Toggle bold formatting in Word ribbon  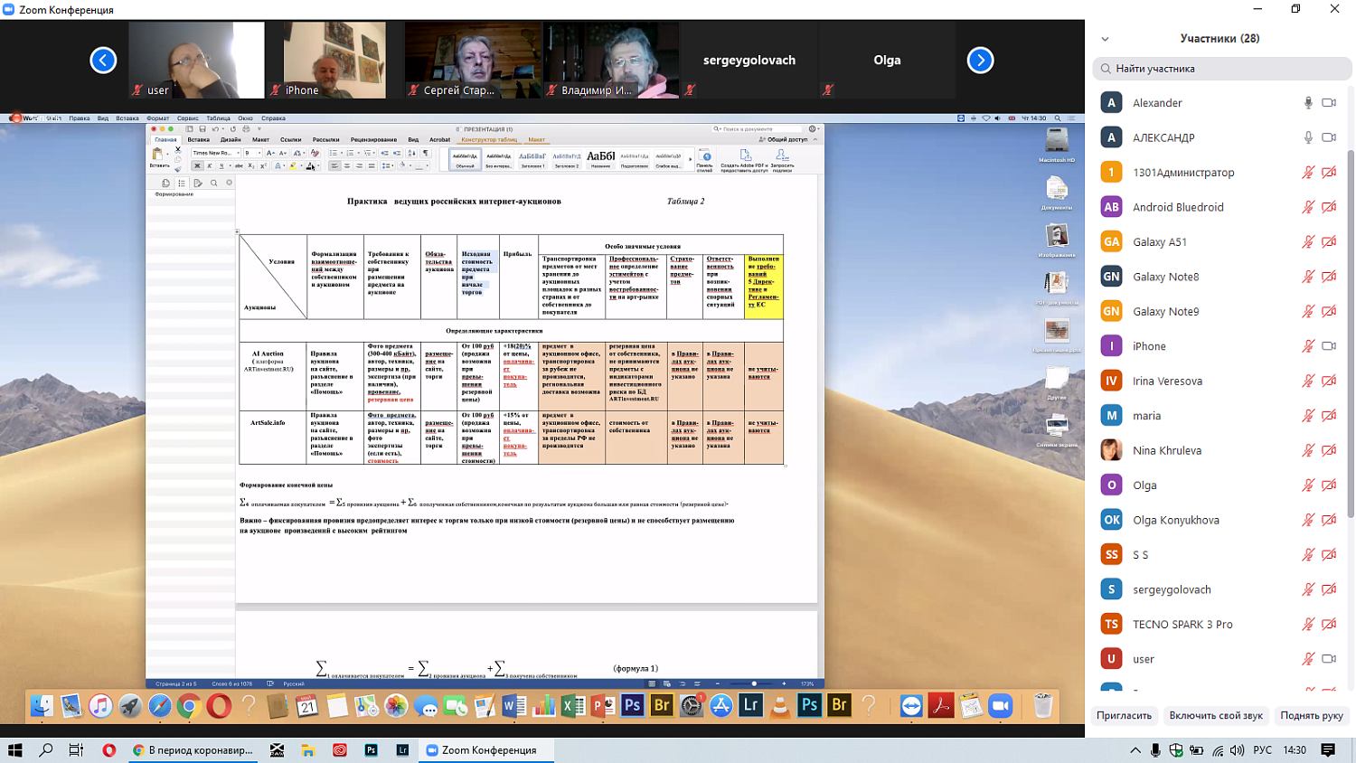[197, 166]
